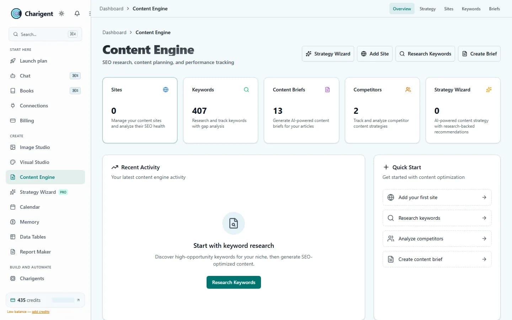The width and height of the screenshot is (512, 320).
Task: Select Research keywords quick start
Action: click(437, 218)
